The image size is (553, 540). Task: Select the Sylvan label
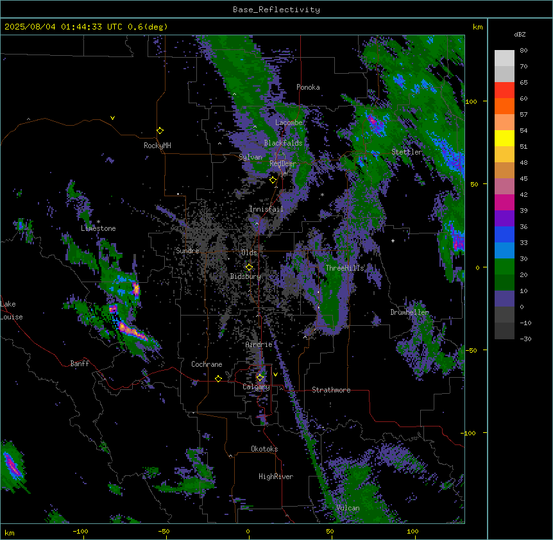pos(250,157)
